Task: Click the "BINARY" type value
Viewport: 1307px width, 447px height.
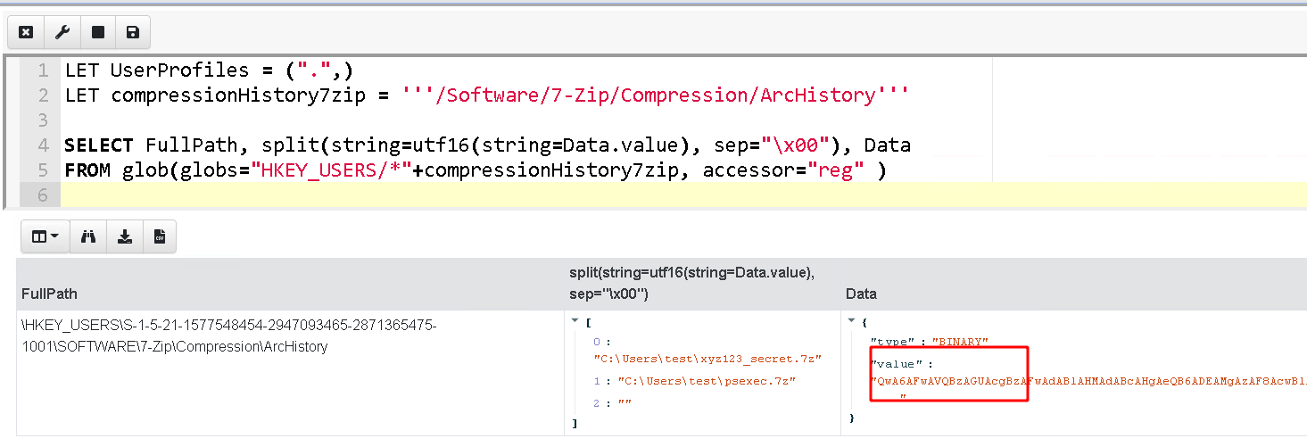Action: click(961, 342)
